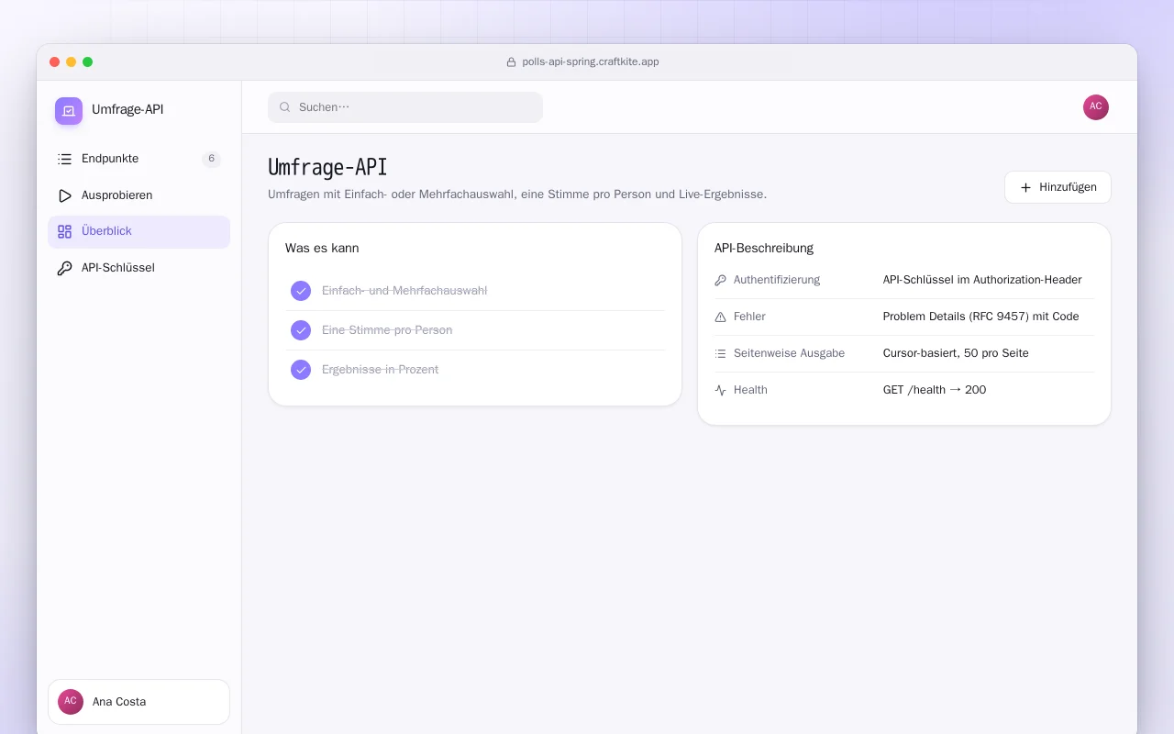
Task: Click API-Schlüssel im Authorization-Header value
Action: (x=982, y=280)
